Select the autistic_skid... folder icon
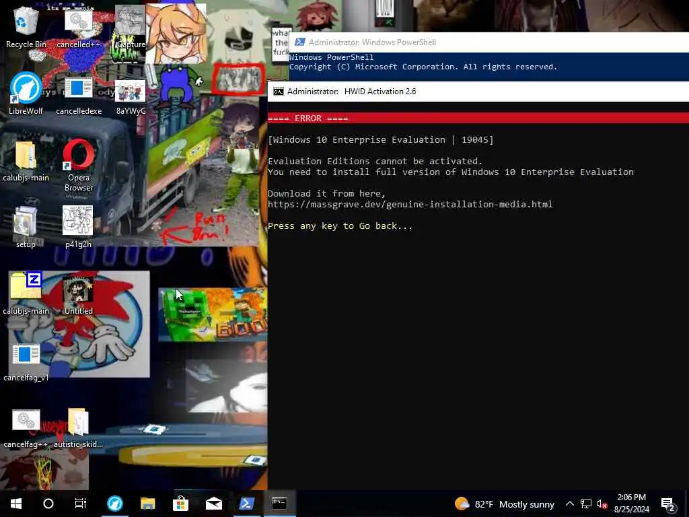 click(x=78, y=429)
